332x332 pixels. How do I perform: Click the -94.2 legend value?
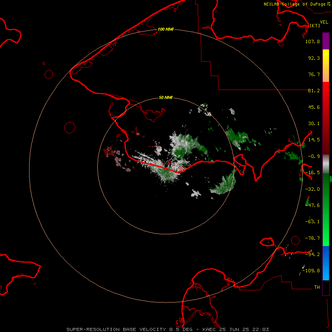(312, 255)
